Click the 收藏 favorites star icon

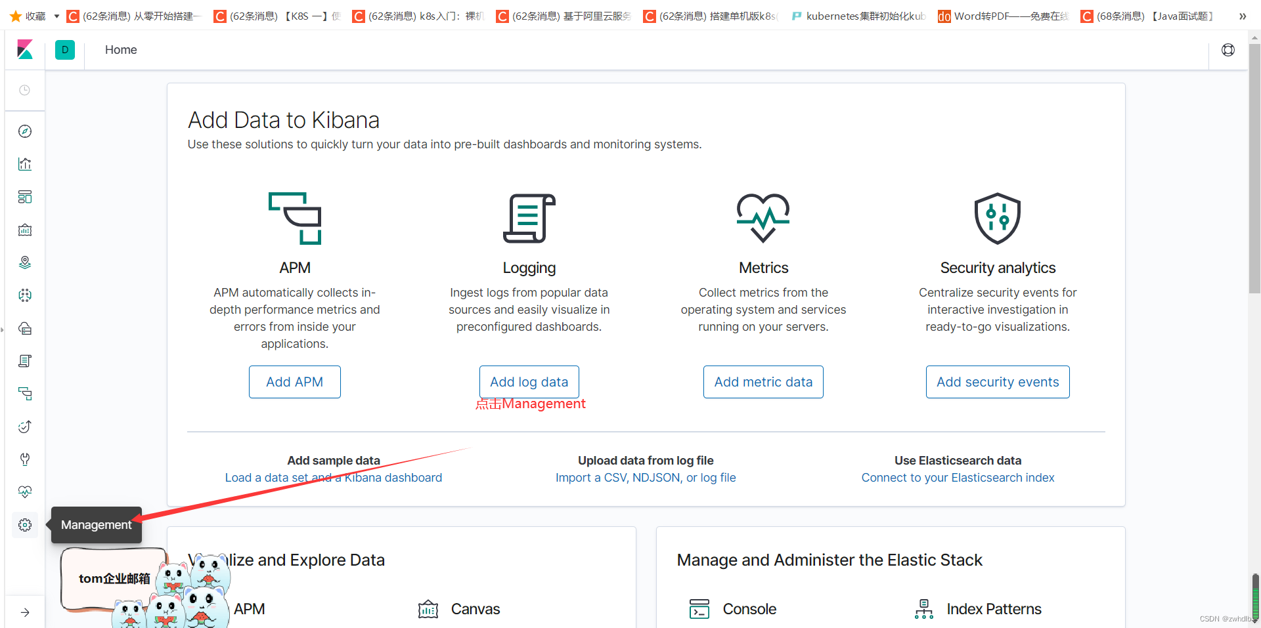16,16
